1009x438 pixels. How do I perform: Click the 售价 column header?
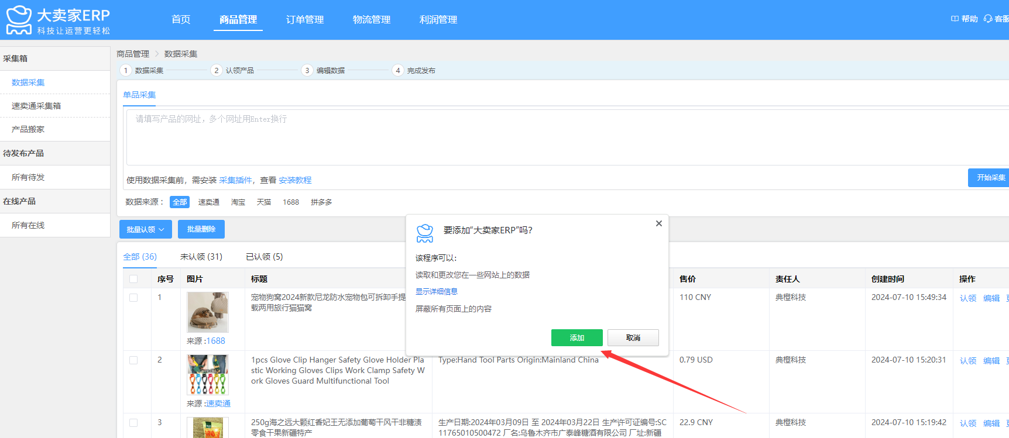click(688, 279)
